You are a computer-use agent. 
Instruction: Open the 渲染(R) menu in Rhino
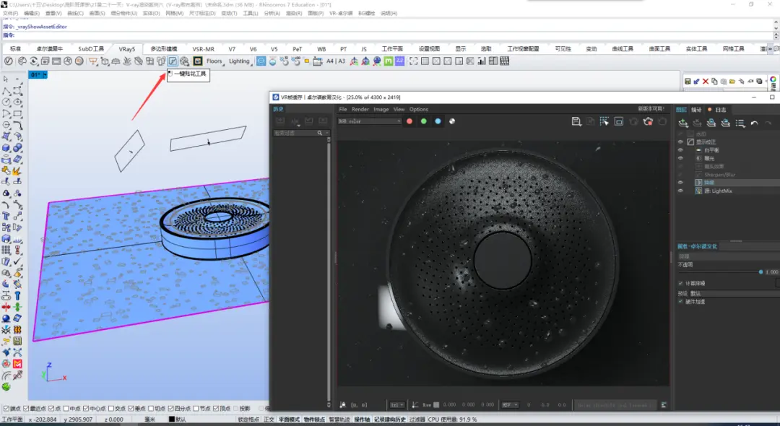pyautogui.click(x=293, y=14)
